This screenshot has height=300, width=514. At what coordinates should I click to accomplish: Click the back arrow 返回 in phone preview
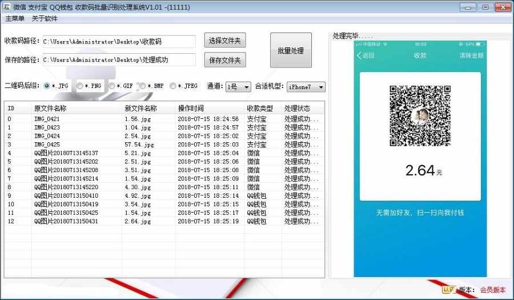tap(365, 55)
